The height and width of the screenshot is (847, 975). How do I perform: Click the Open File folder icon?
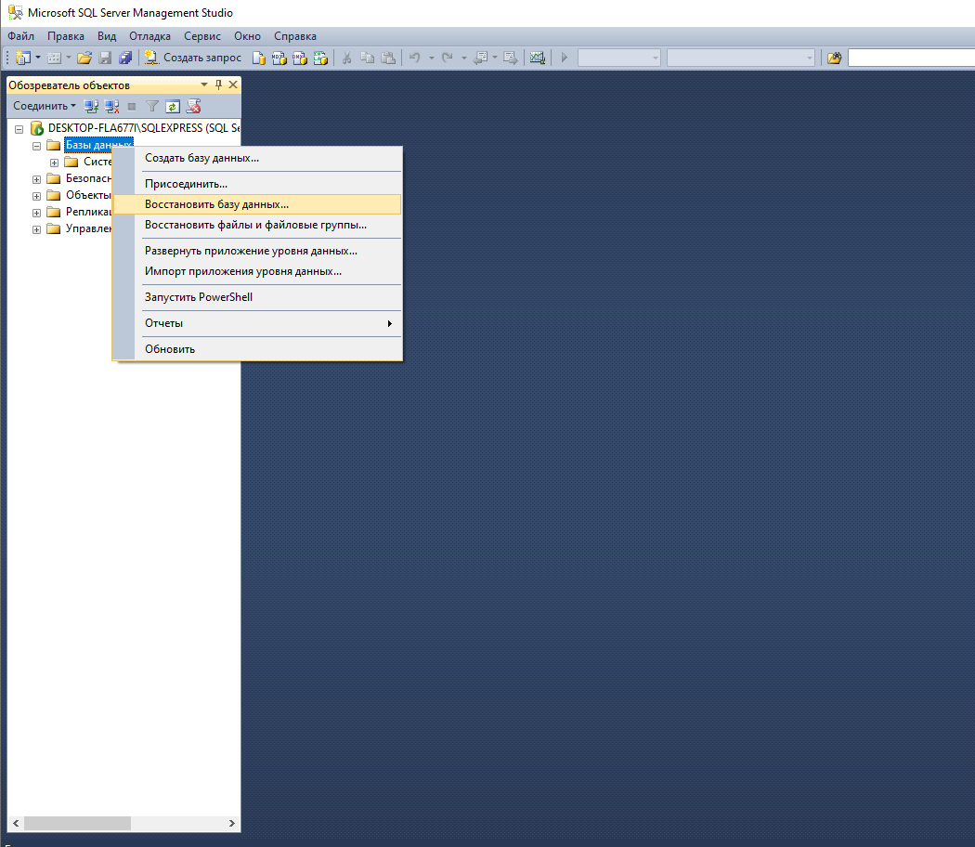coord(84,58)
